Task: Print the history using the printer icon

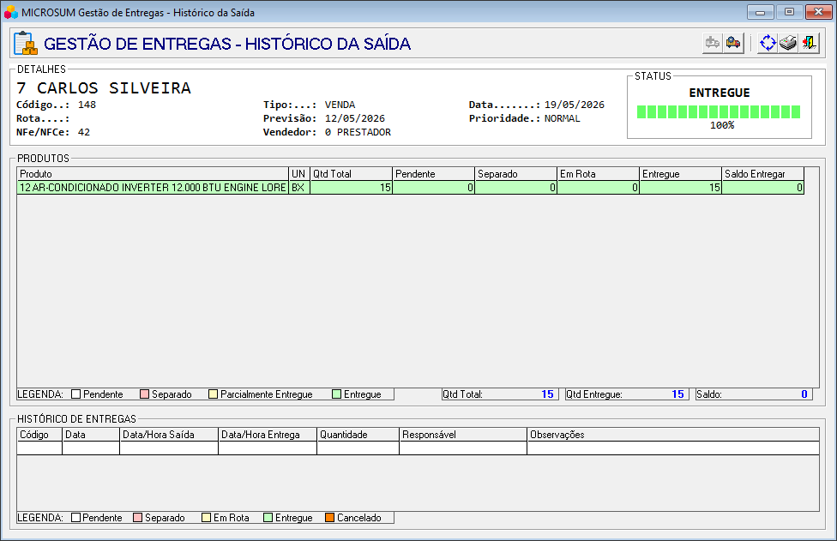Action: pyautogui.click(x=788, y=43)
